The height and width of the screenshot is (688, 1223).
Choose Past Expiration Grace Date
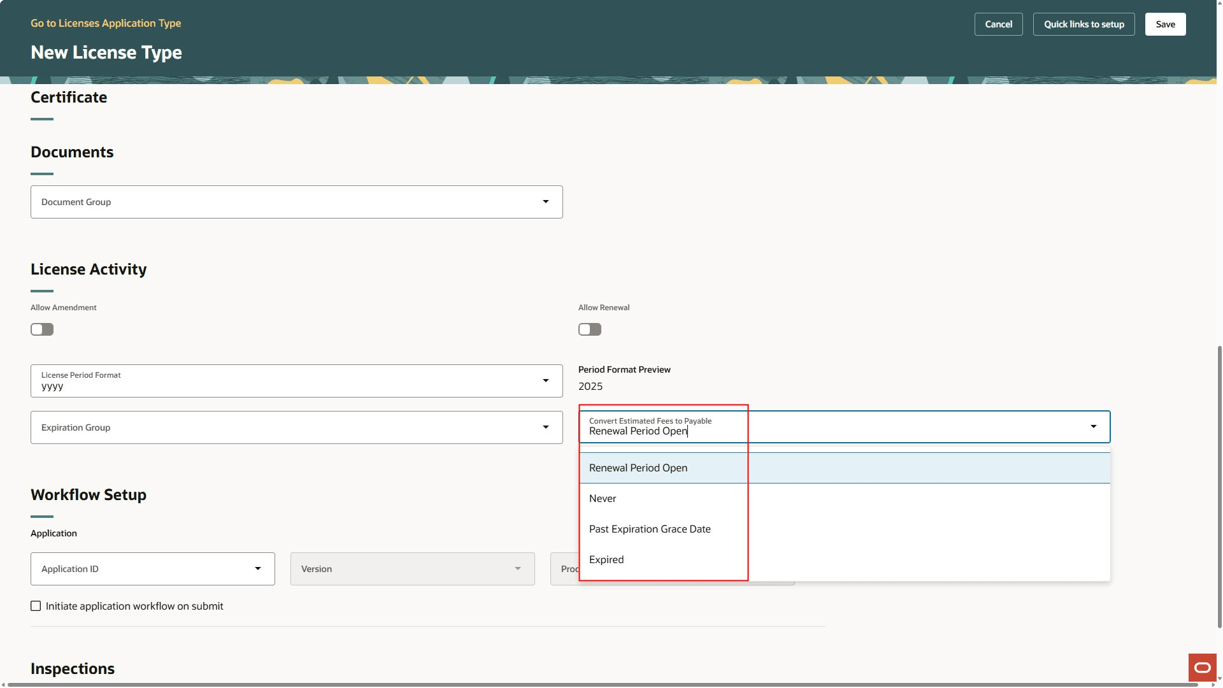pyautogui.click(x=649, y=528)
